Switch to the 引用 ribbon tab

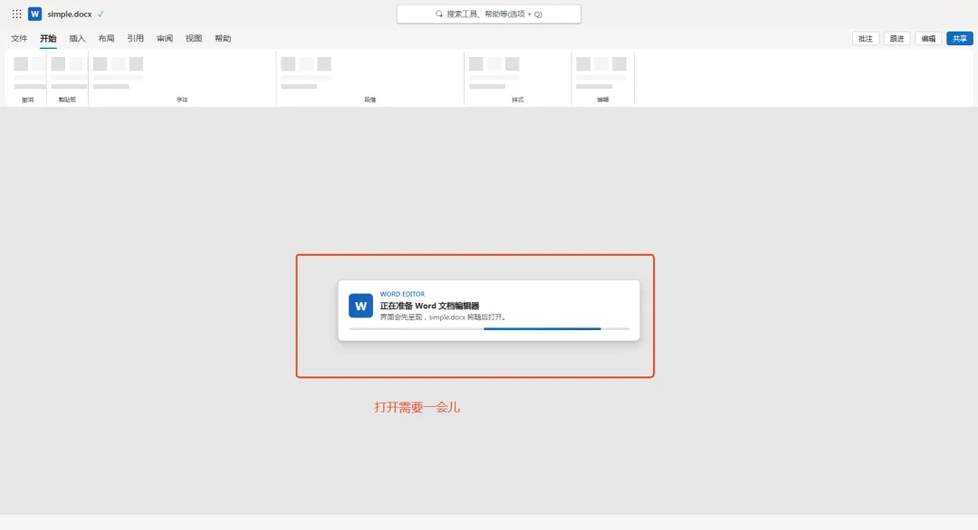point(135,39)
